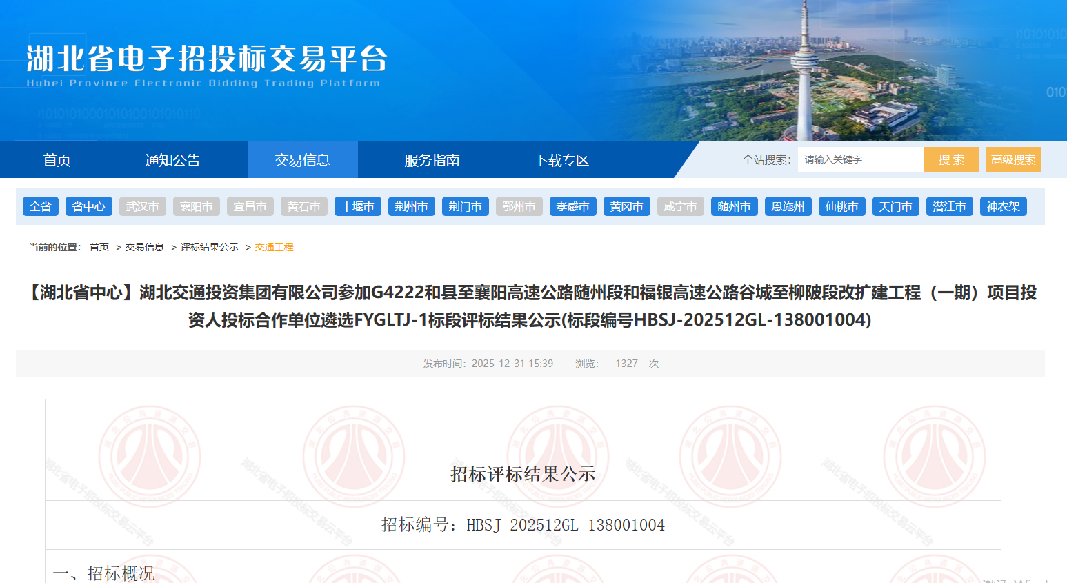The width and height of the screenshot is (1067, 583).
Task: Pick the 神农架 region filter
Action: [x=1003, y=206]
